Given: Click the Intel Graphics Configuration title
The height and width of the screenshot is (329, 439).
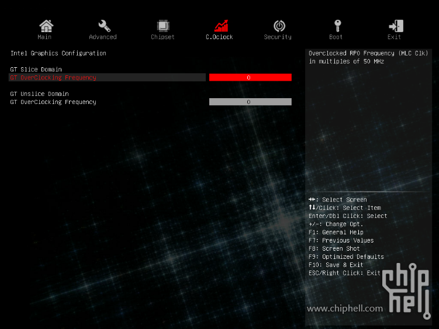Looking at the screenshot, I should click(x=58, y=53).
